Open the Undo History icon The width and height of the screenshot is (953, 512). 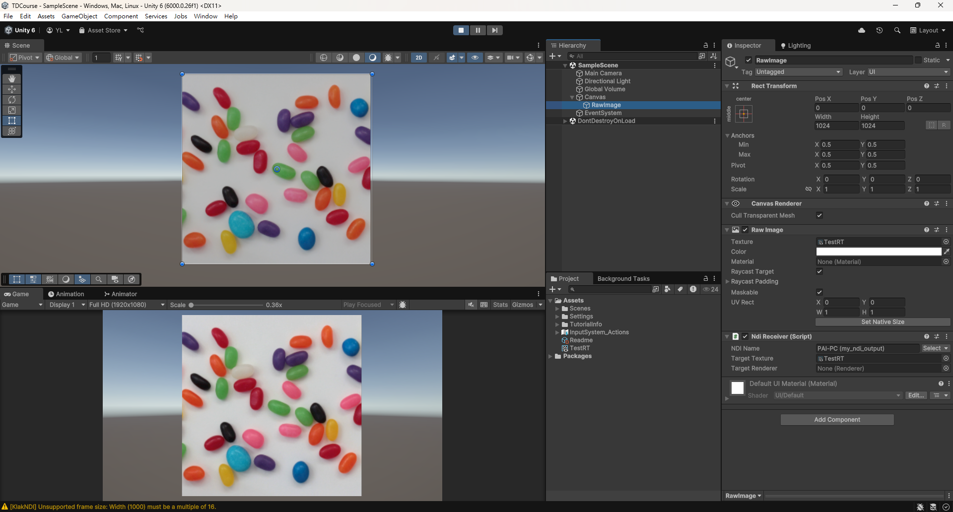click(879, 30)
